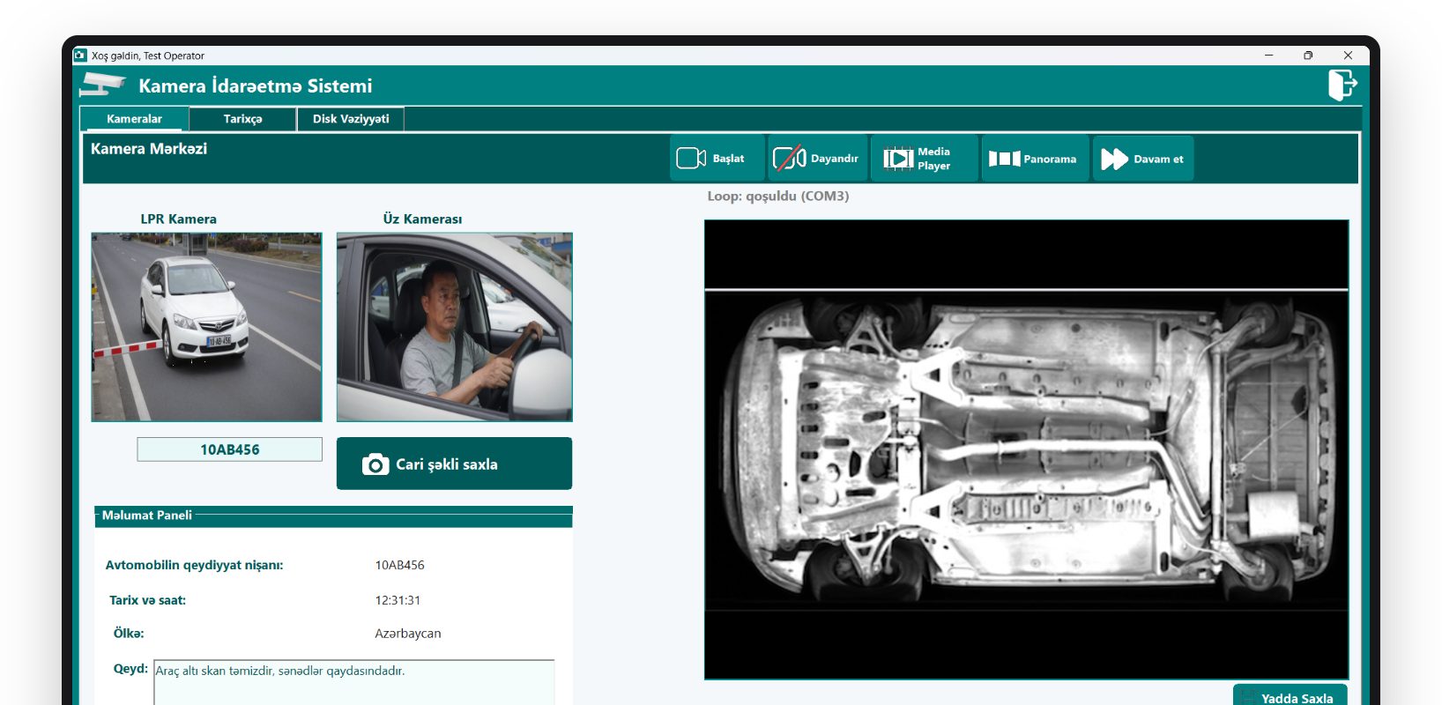
Task: Select the Kameralar tab
Action: pyautogui.click(x=134, y=119)
